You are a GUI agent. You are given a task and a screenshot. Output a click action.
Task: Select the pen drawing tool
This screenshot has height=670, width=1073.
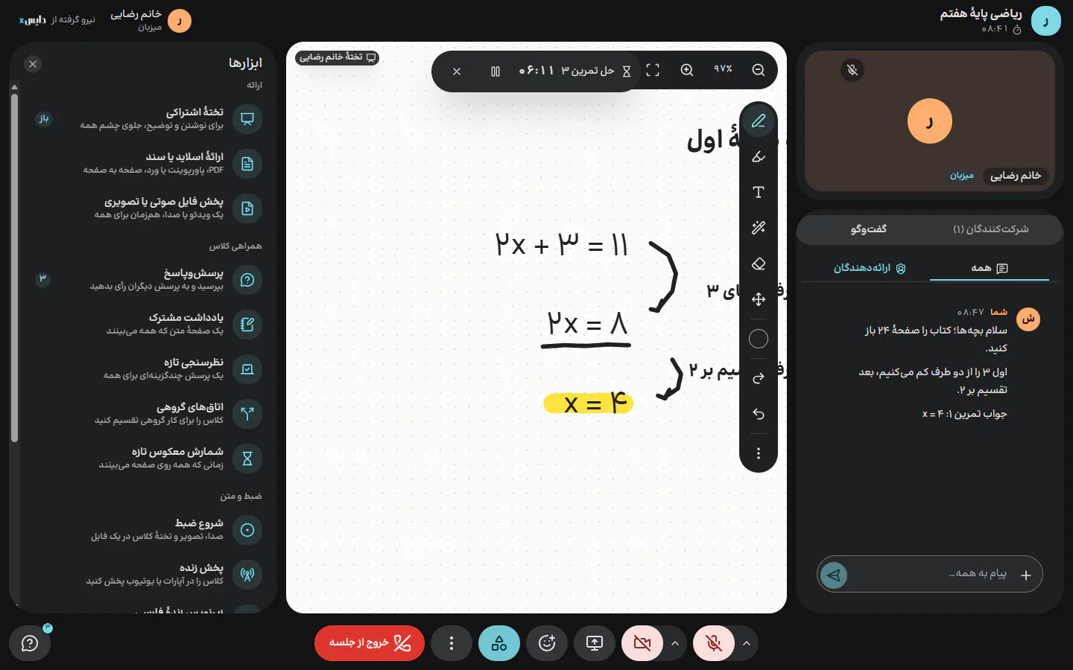click(x=759, y=121)
